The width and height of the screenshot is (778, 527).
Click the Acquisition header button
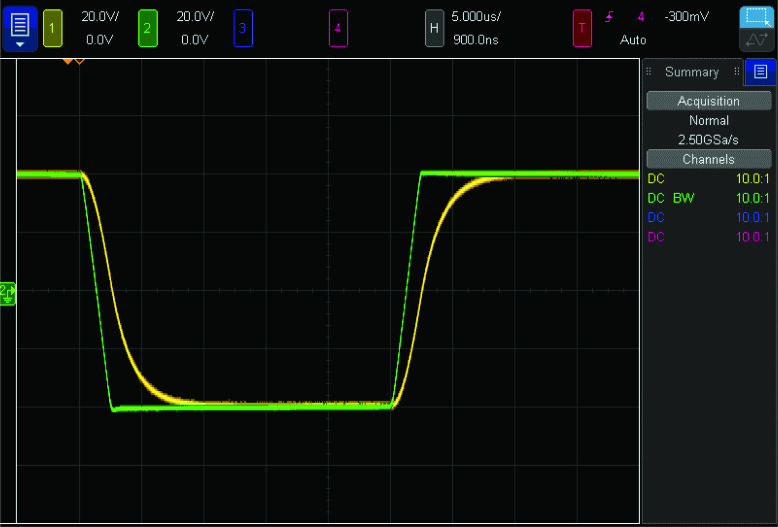coord(708,101)
